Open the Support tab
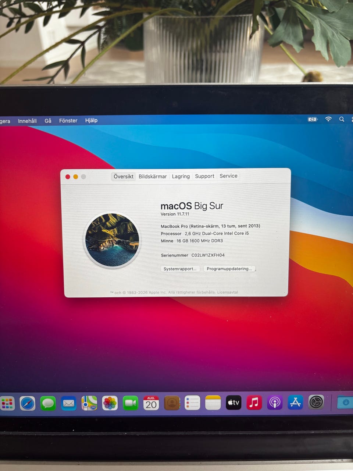 pos(204,176)
